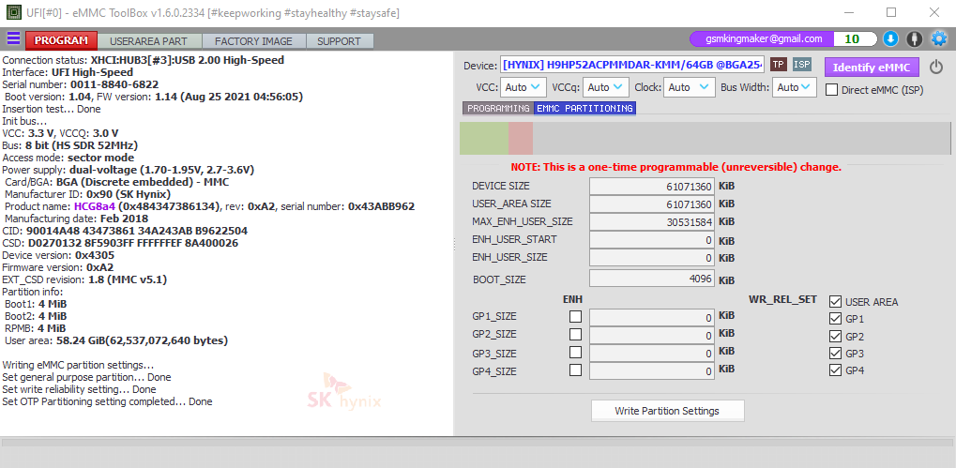Click the power icon next to Identify eMMC
Viewport: 956px width, 468px height.
pos(936,67)
